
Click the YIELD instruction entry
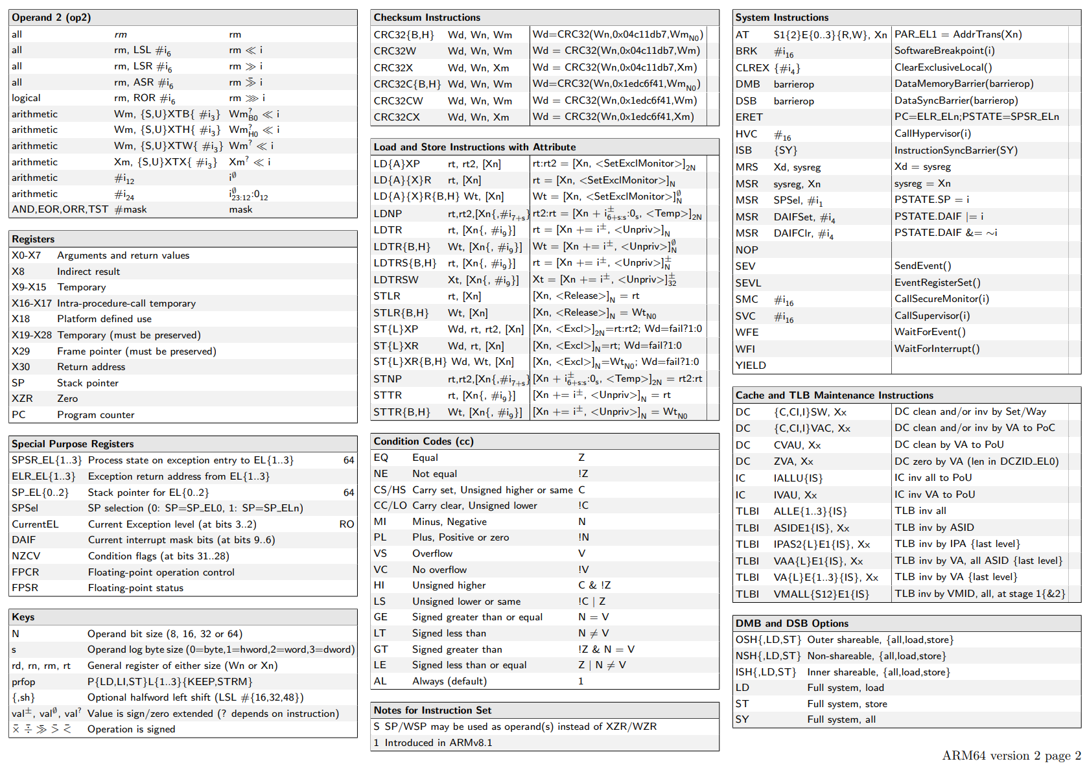pyautogui.click(x=751, y=366)
